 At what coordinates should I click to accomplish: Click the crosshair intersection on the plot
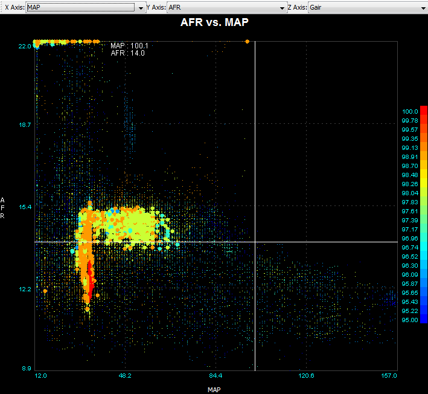tap(255, 242)
